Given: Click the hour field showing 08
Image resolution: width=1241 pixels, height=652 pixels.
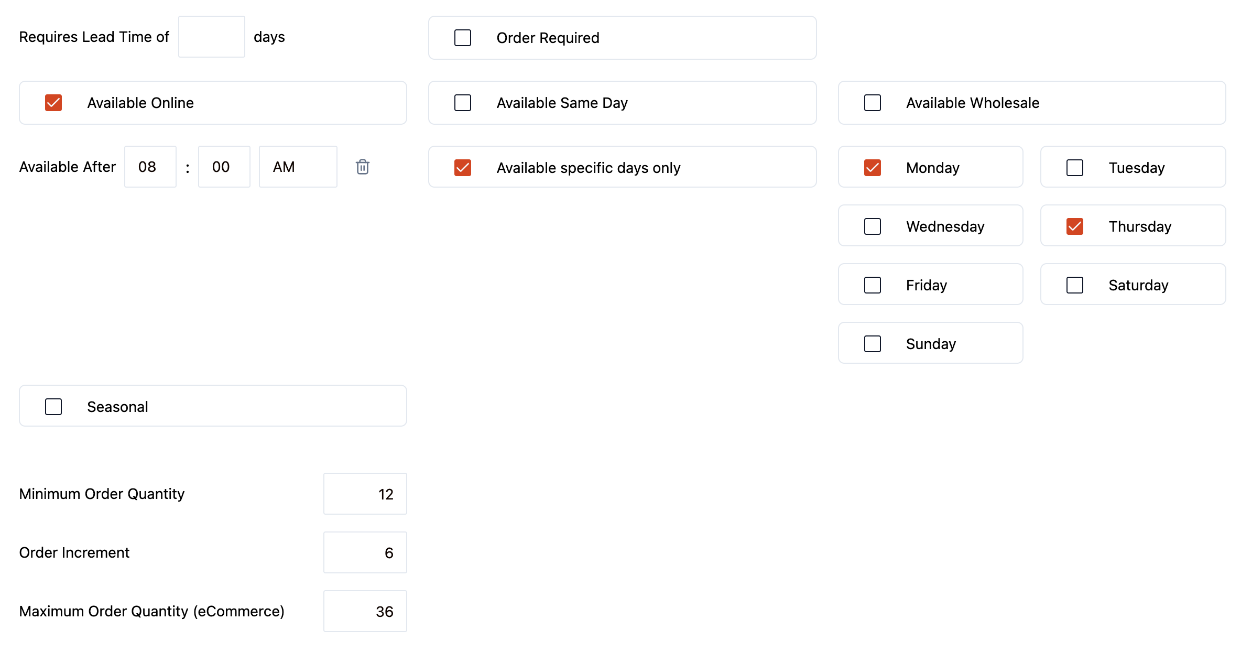Looking at the screenshot, I should tap(150, 167).
